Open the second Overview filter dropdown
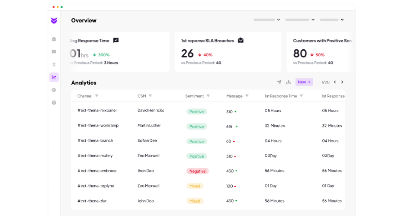 (x=300, y=19)
